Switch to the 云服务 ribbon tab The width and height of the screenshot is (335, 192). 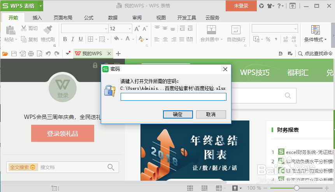212,18
